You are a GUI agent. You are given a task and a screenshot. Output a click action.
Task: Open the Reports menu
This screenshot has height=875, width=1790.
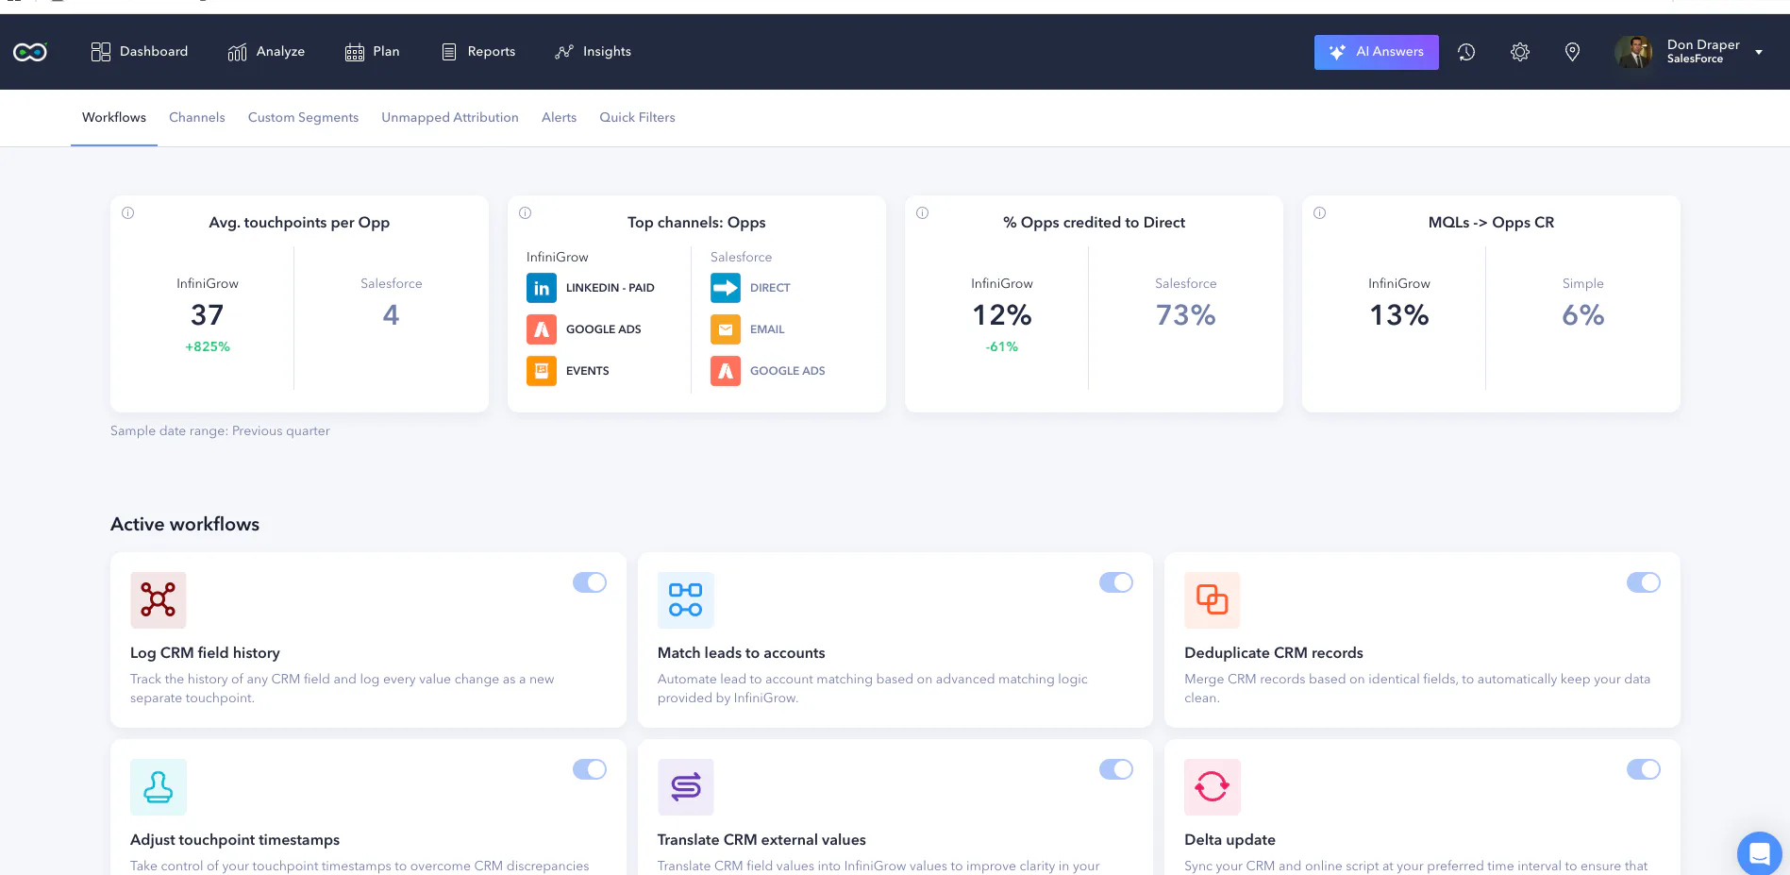click(x=478, y=52)
